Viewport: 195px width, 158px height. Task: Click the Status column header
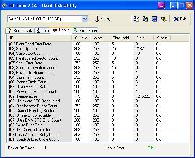162,38
